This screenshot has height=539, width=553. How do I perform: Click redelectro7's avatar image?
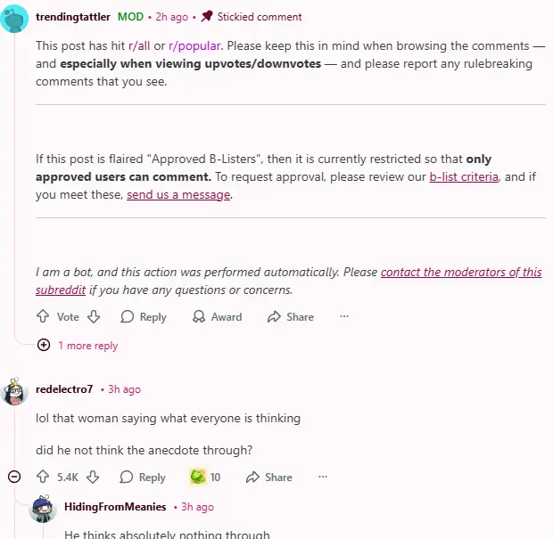click(15, 390)
